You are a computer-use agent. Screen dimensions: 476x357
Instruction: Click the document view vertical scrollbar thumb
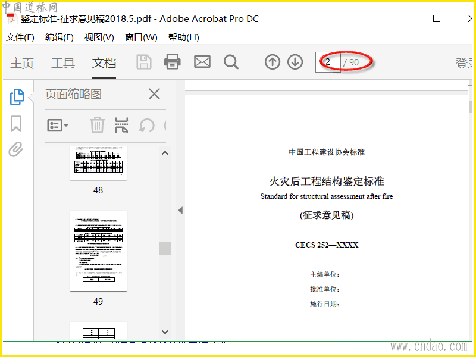[x=470, y=107]
